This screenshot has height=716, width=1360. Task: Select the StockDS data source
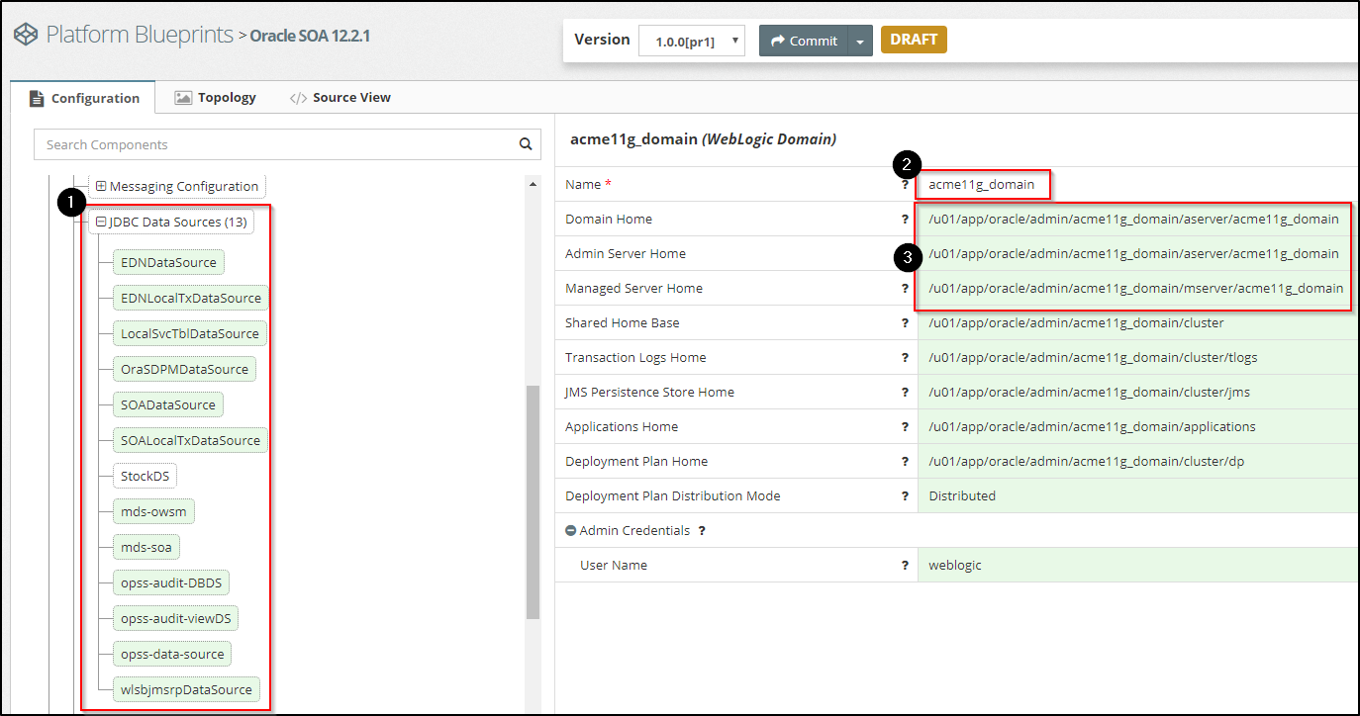point(146,477)
